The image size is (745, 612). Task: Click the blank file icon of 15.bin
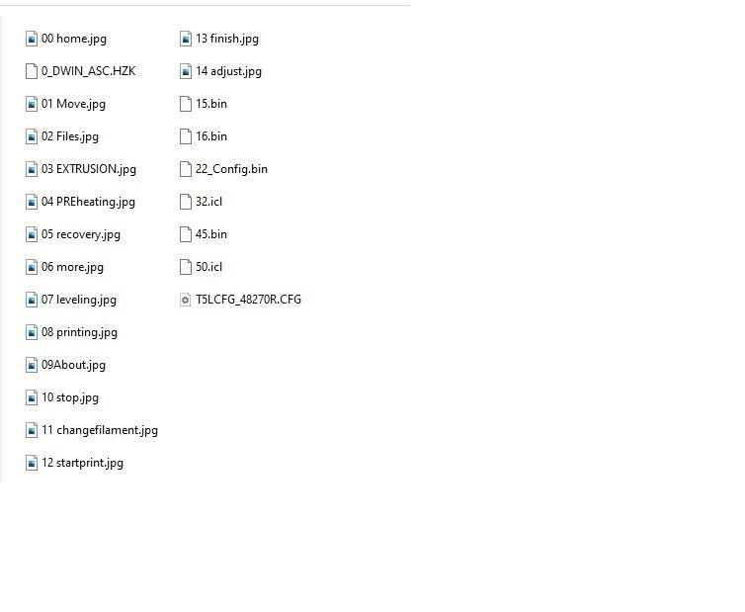point(186,104)
